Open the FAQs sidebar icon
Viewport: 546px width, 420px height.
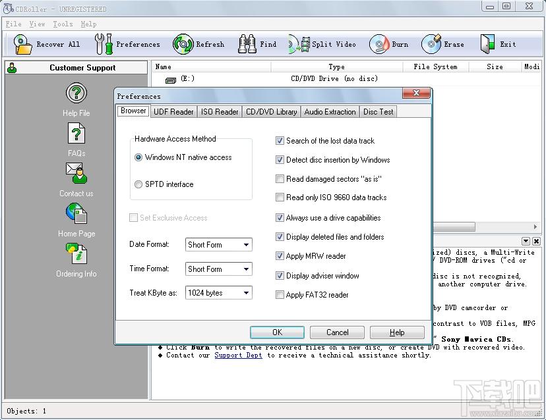pyautogui.click(x=76, y=133)
